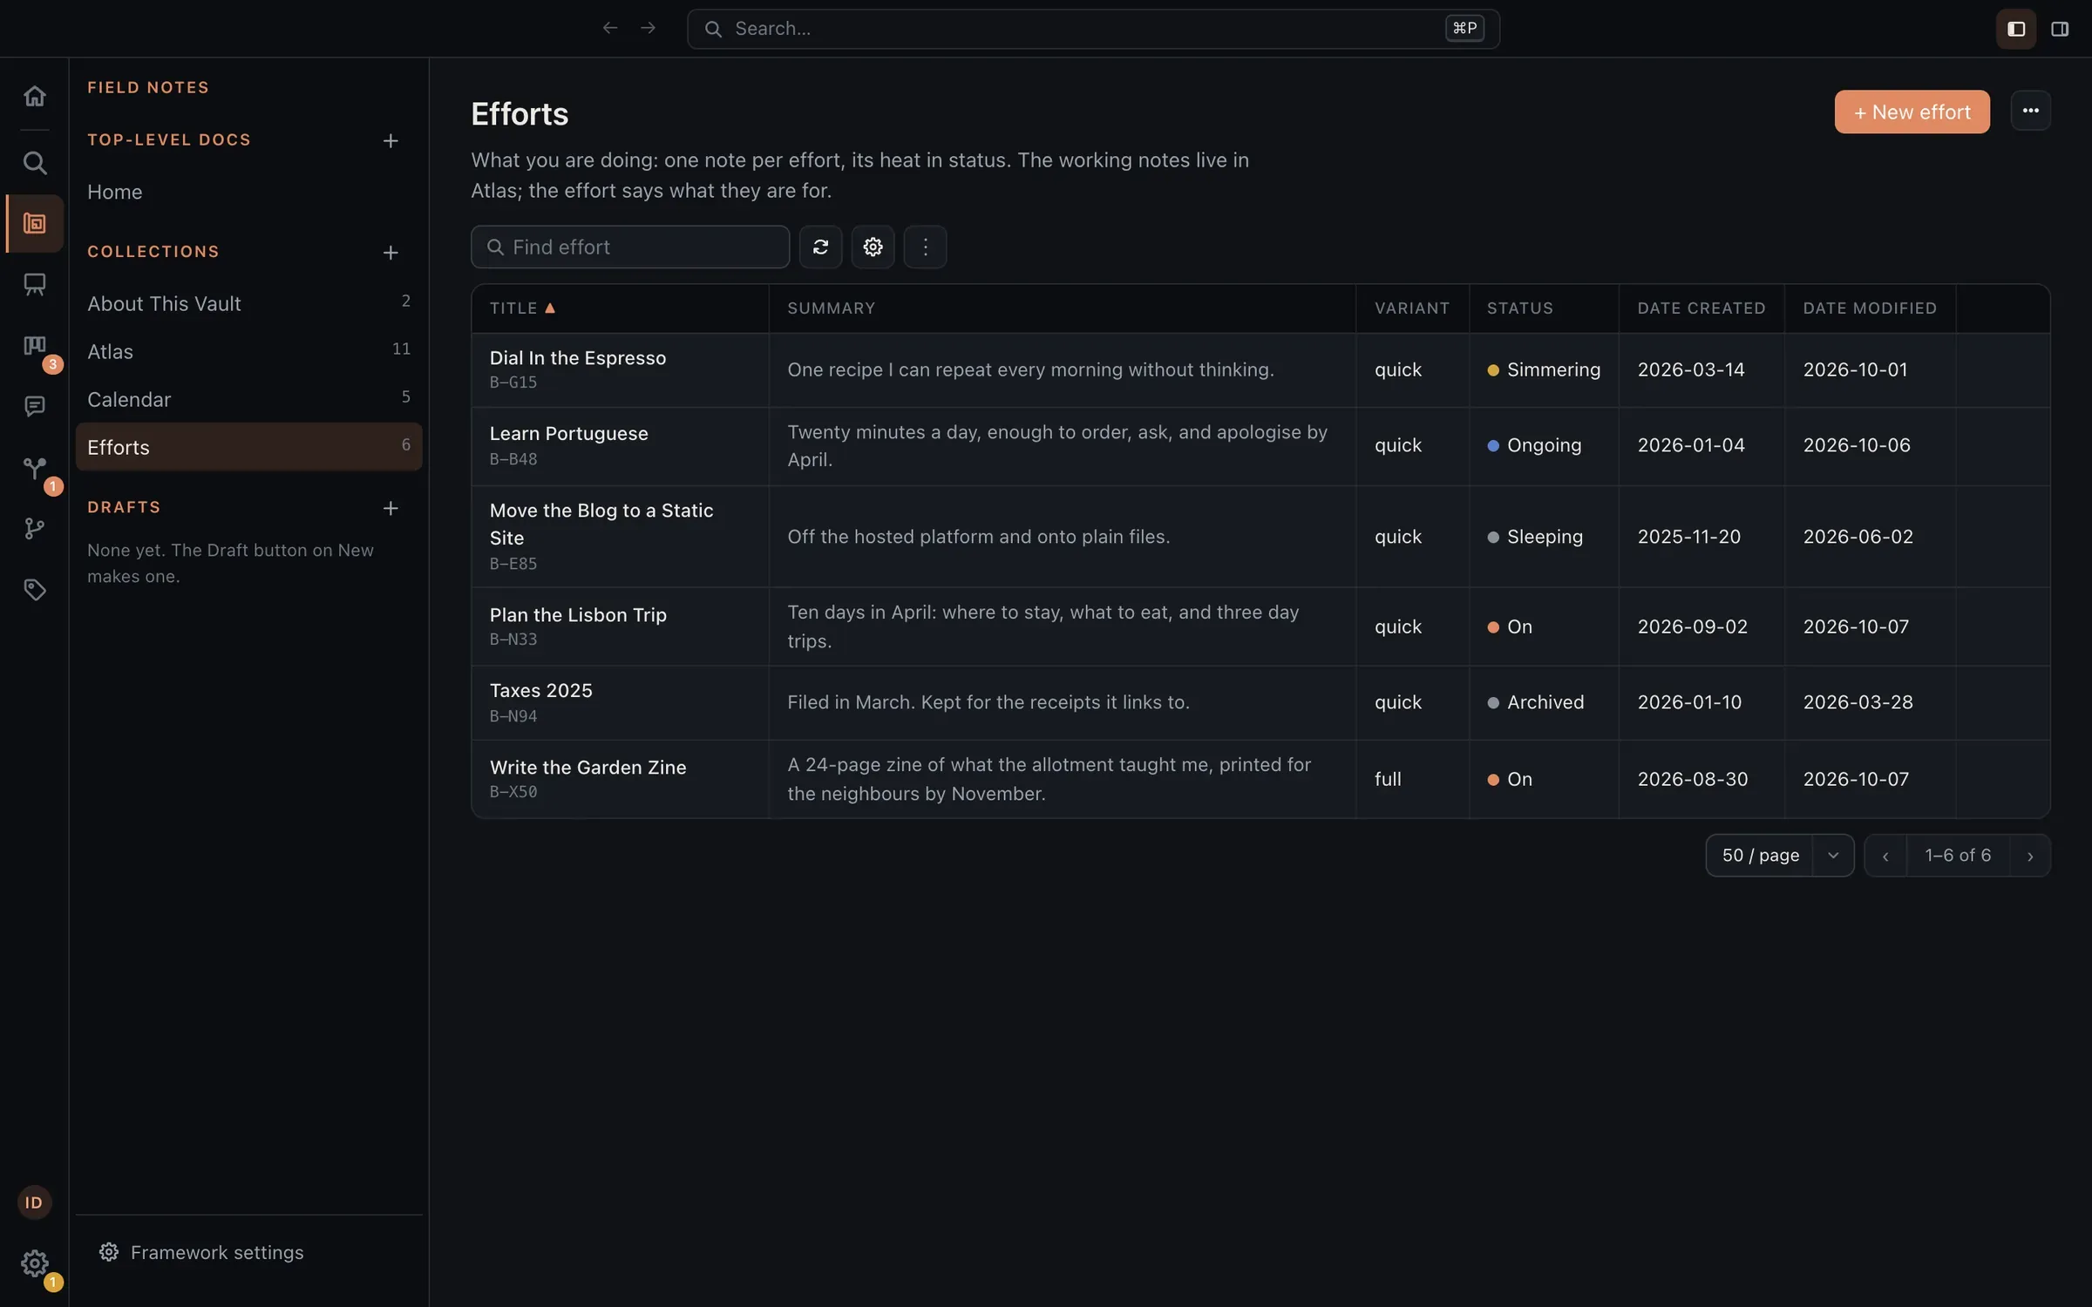The image size is (2092, 1307).
Task: Open the vertical dots table options menu
Action: point(925,247)
